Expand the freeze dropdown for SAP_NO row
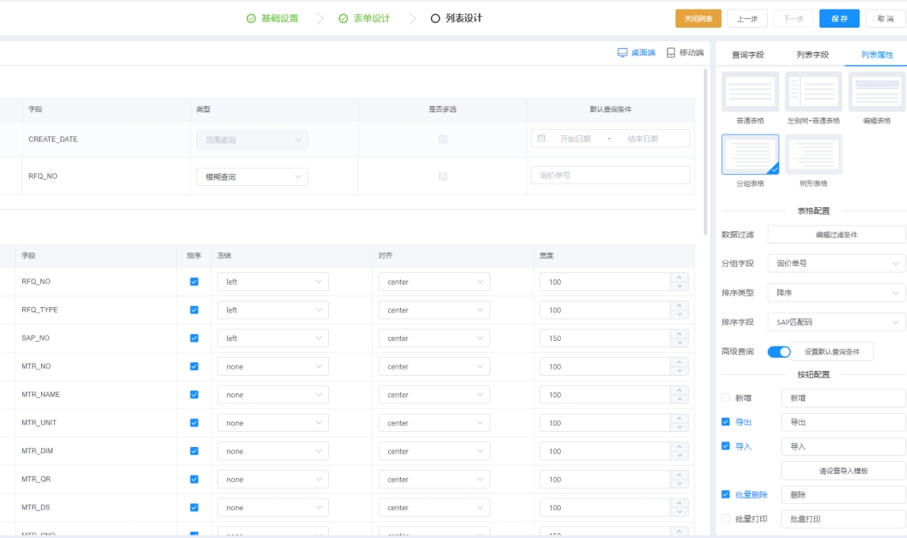 (273, 339)
